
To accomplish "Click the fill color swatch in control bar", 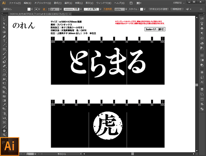I will point(29,9).
